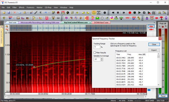Viewport: 169px width, 102px height.
Task: Open the AFDF forensics filter icon
Action: [152, 18]
